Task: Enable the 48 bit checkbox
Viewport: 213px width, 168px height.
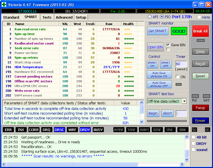Action: tap(194, 137)
